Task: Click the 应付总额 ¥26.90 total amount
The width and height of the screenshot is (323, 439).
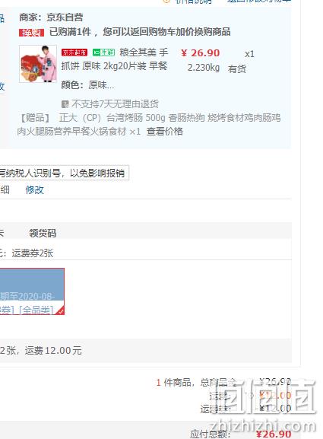Action: pyautogui.click(x=241, y=434)
